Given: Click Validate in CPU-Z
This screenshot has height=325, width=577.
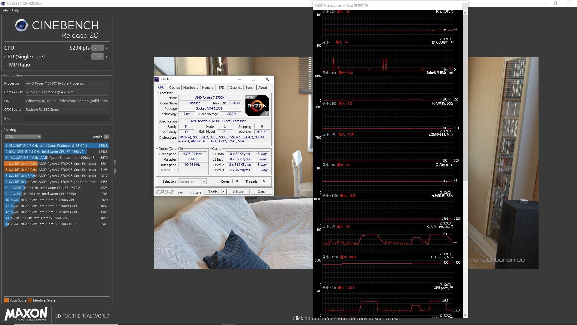Looking at the screenshot, I should coord(238,191).
